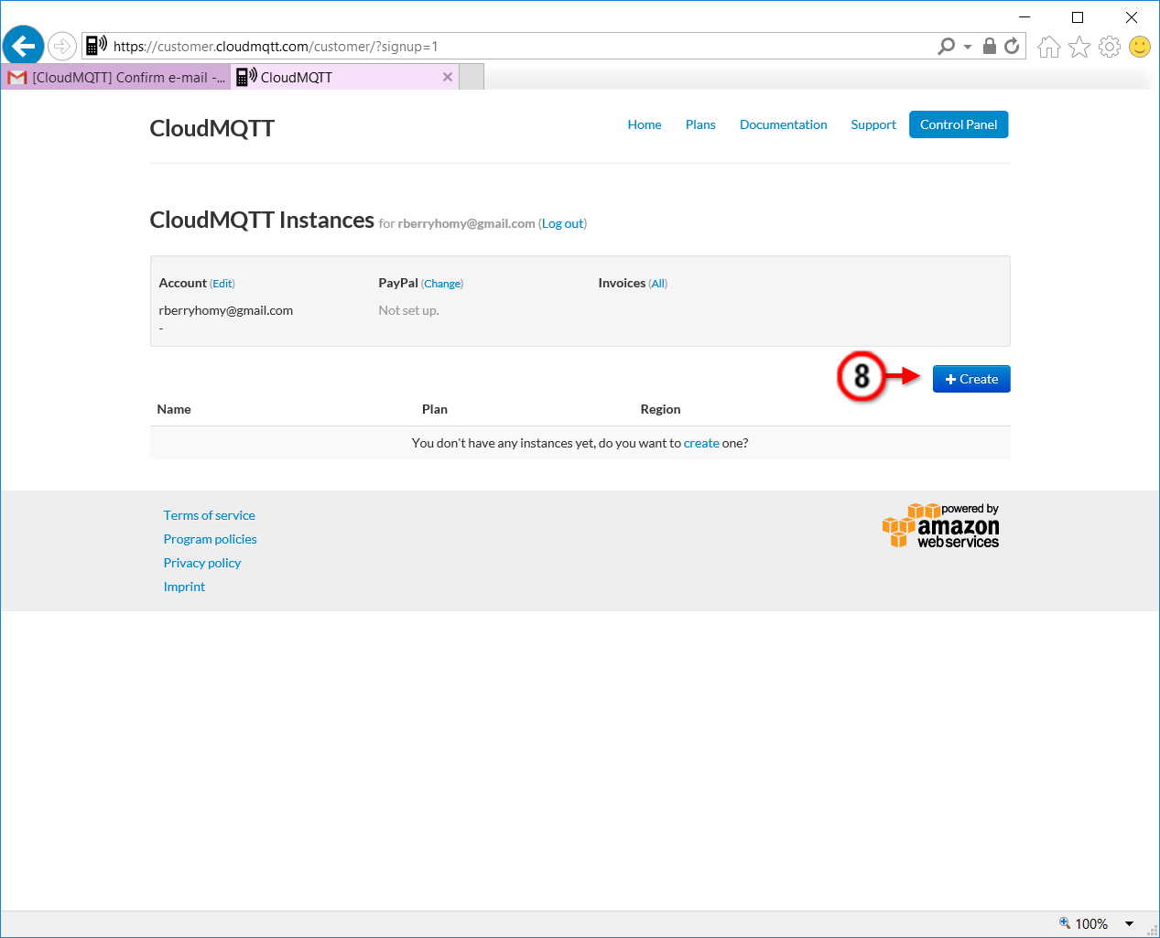Click the Region column header
Image resolution: width=1160 pixels, height=938 pixels.
coord(660,409)
